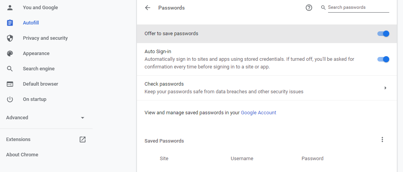The width and height of the screenshot is (403, 172).
Task: Click the Search engine magnifier icon
Action: 10,69
